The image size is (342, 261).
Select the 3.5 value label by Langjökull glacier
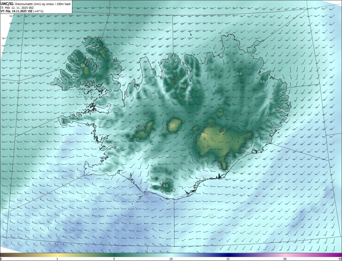click(139, 128)
